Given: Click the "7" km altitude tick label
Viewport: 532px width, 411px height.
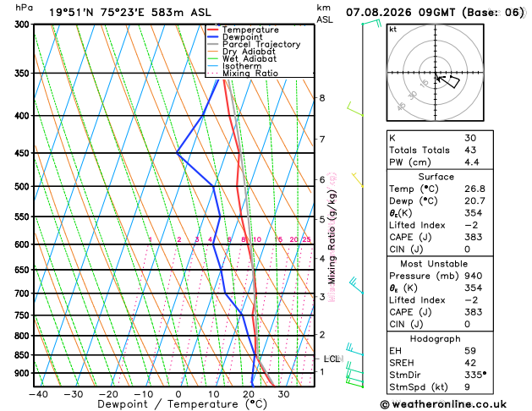Looking at the screenshot, I should pos(322,139).
